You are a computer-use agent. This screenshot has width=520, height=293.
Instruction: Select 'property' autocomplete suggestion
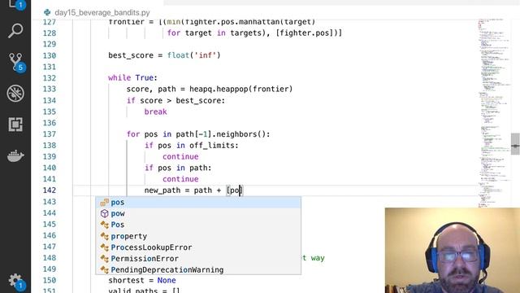coord(198,236)
